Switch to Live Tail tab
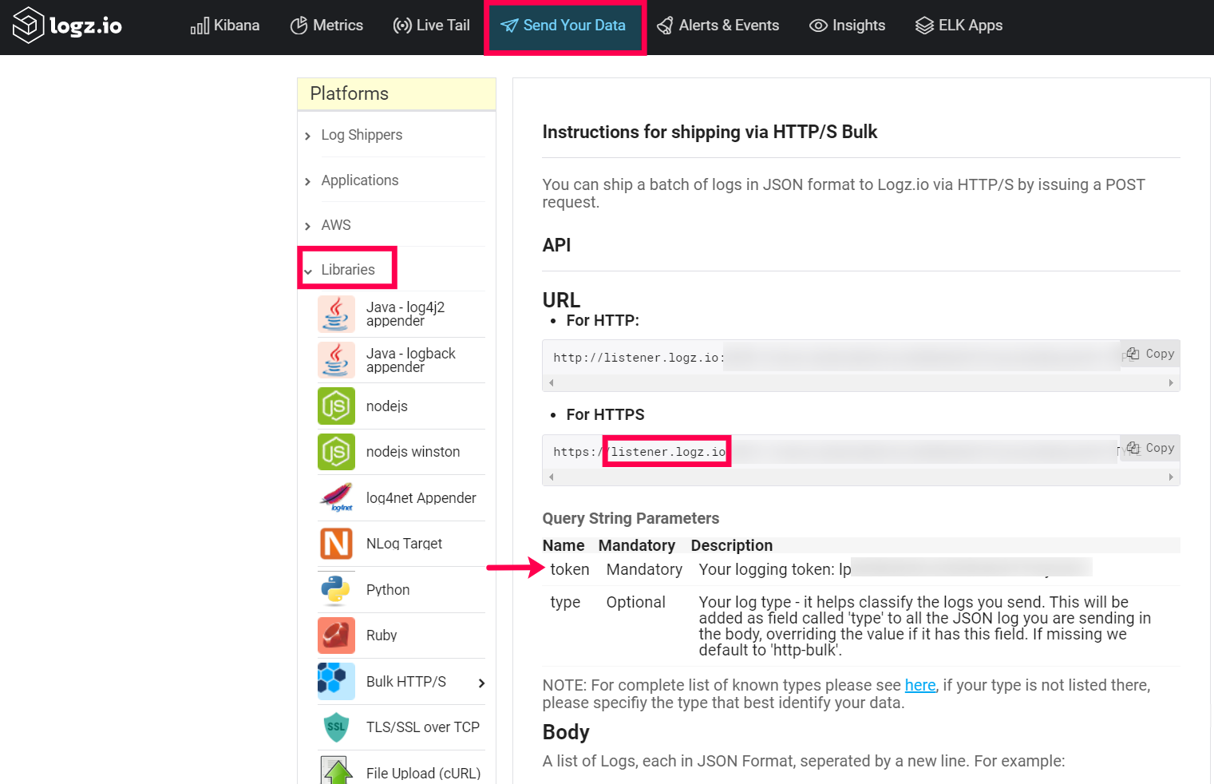 pos(432,26)
